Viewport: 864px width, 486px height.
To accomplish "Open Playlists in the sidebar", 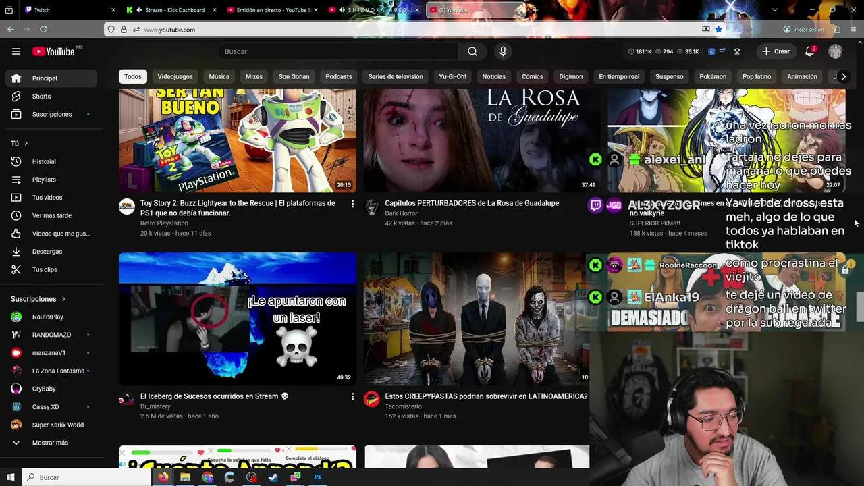I will point(51,180).
